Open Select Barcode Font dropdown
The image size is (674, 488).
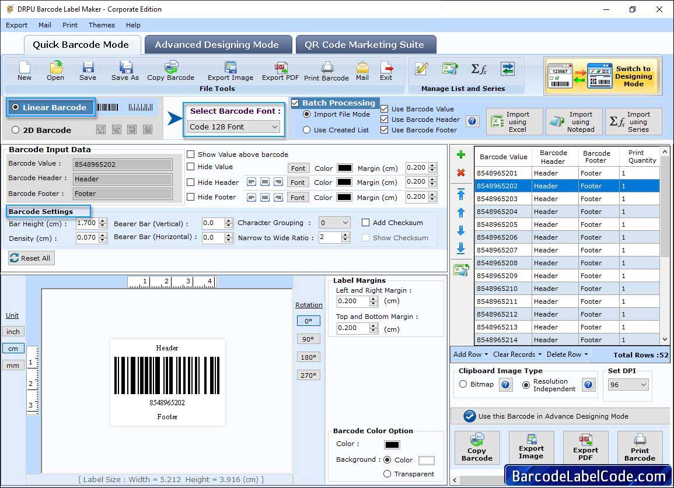[233, 127]
